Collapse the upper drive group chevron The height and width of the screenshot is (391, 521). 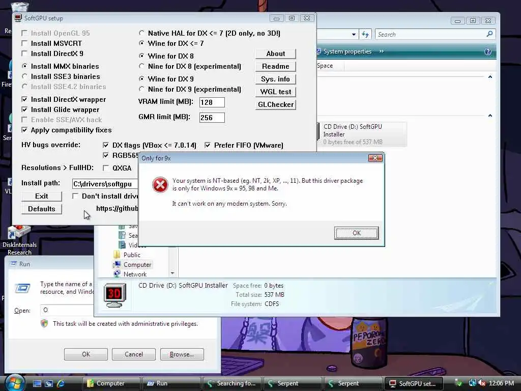point(490,77)
